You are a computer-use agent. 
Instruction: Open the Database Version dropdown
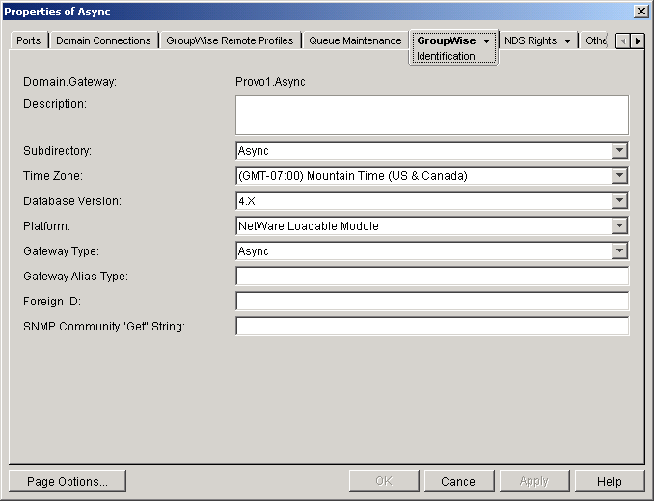[620, 200]
